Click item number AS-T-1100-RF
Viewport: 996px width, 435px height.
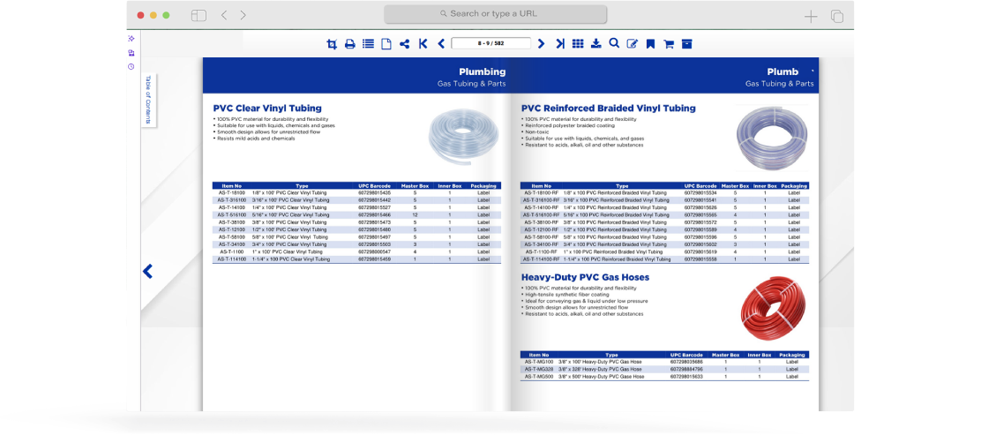pos(542,251)
